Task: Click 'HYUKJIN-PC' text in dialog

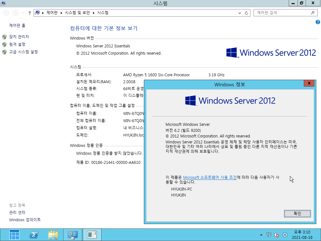Action: pyautogui.click(x=182, y=189)
